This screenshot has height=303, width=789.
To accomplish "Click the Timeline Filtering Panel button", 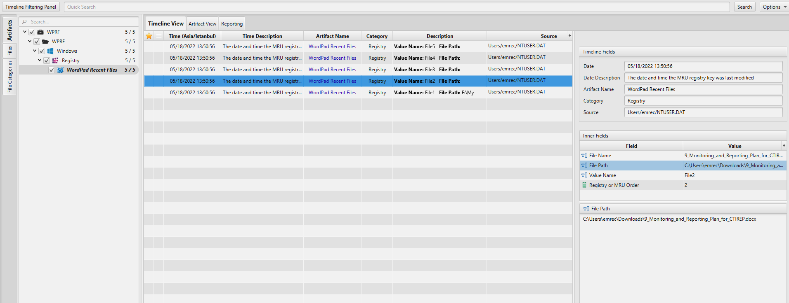I will point(31,7).
